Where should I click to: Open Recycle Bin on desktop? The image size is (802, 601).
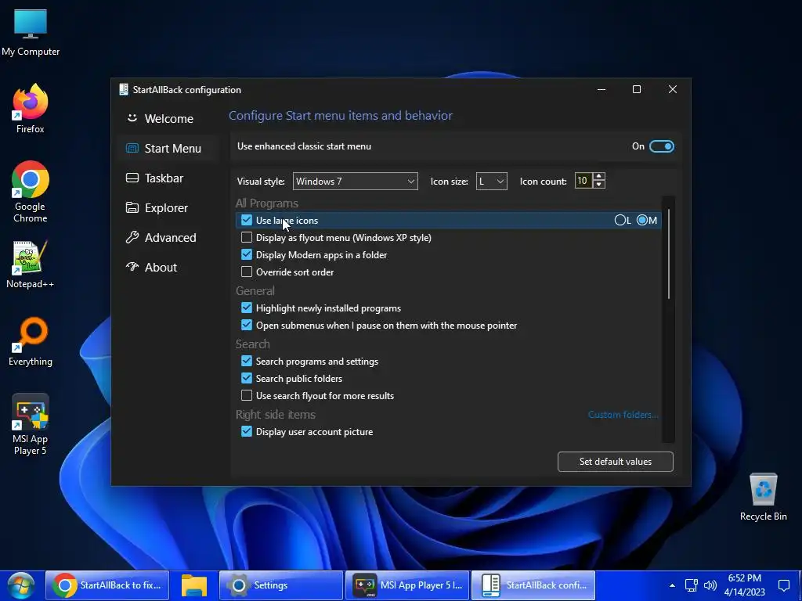point(763,496)
